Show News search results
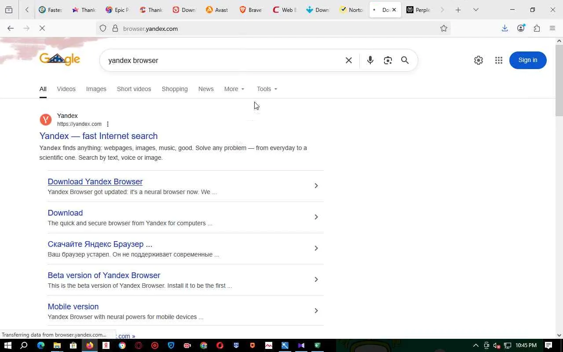563x352 pixels. click(206, 89)
